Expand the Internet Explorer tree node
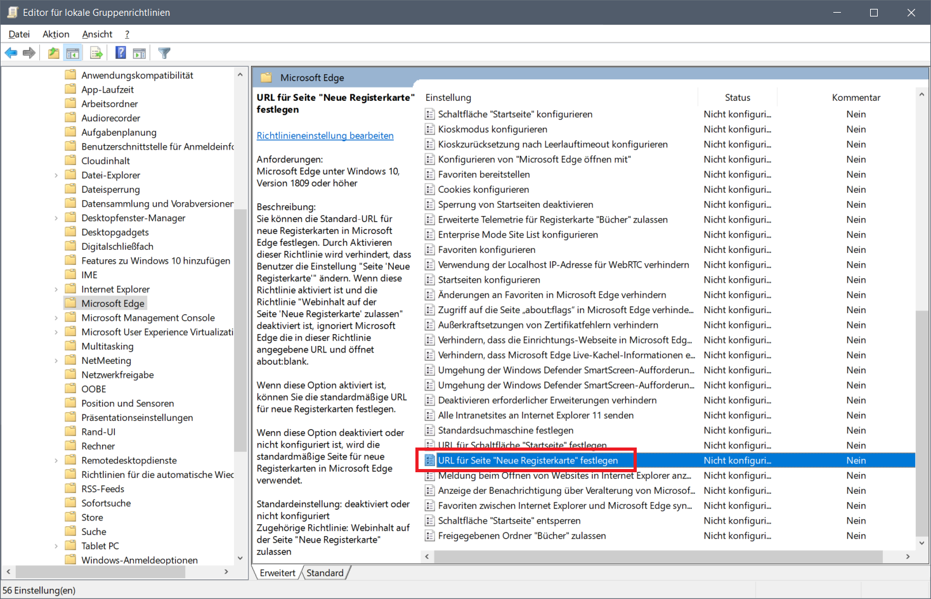 click(56, 289)
